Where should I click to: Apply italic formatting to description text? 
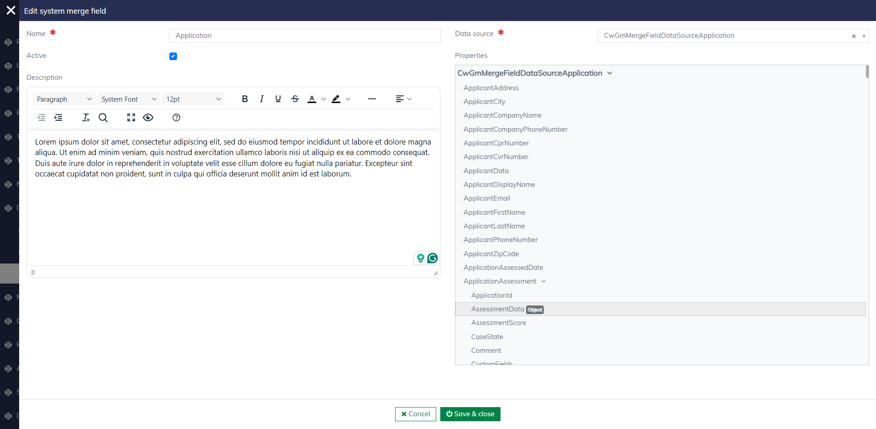click(x=261, y=99)
